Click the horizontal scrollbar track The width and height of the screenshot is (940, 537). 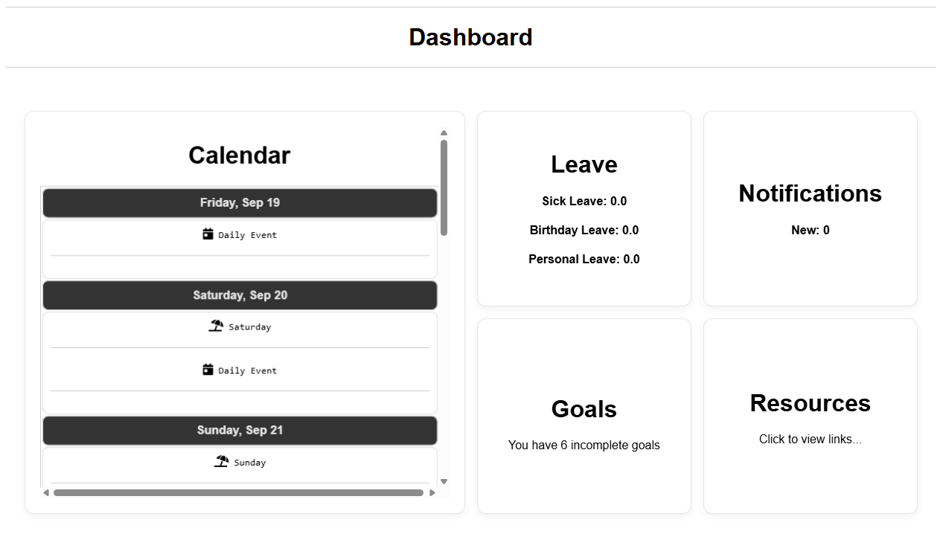(x=238, y=492)
